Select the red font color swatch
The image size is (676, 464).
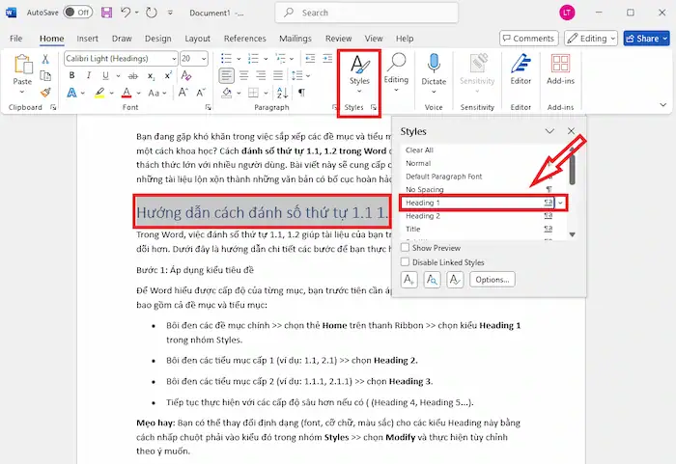tap(127, 93)
